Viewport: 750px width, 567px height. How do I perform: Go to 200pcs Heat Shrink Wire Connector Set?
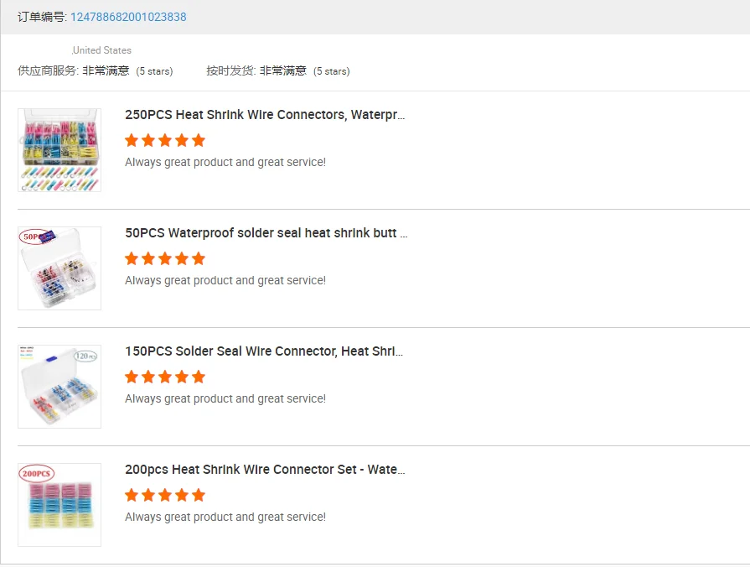(265, 470)
